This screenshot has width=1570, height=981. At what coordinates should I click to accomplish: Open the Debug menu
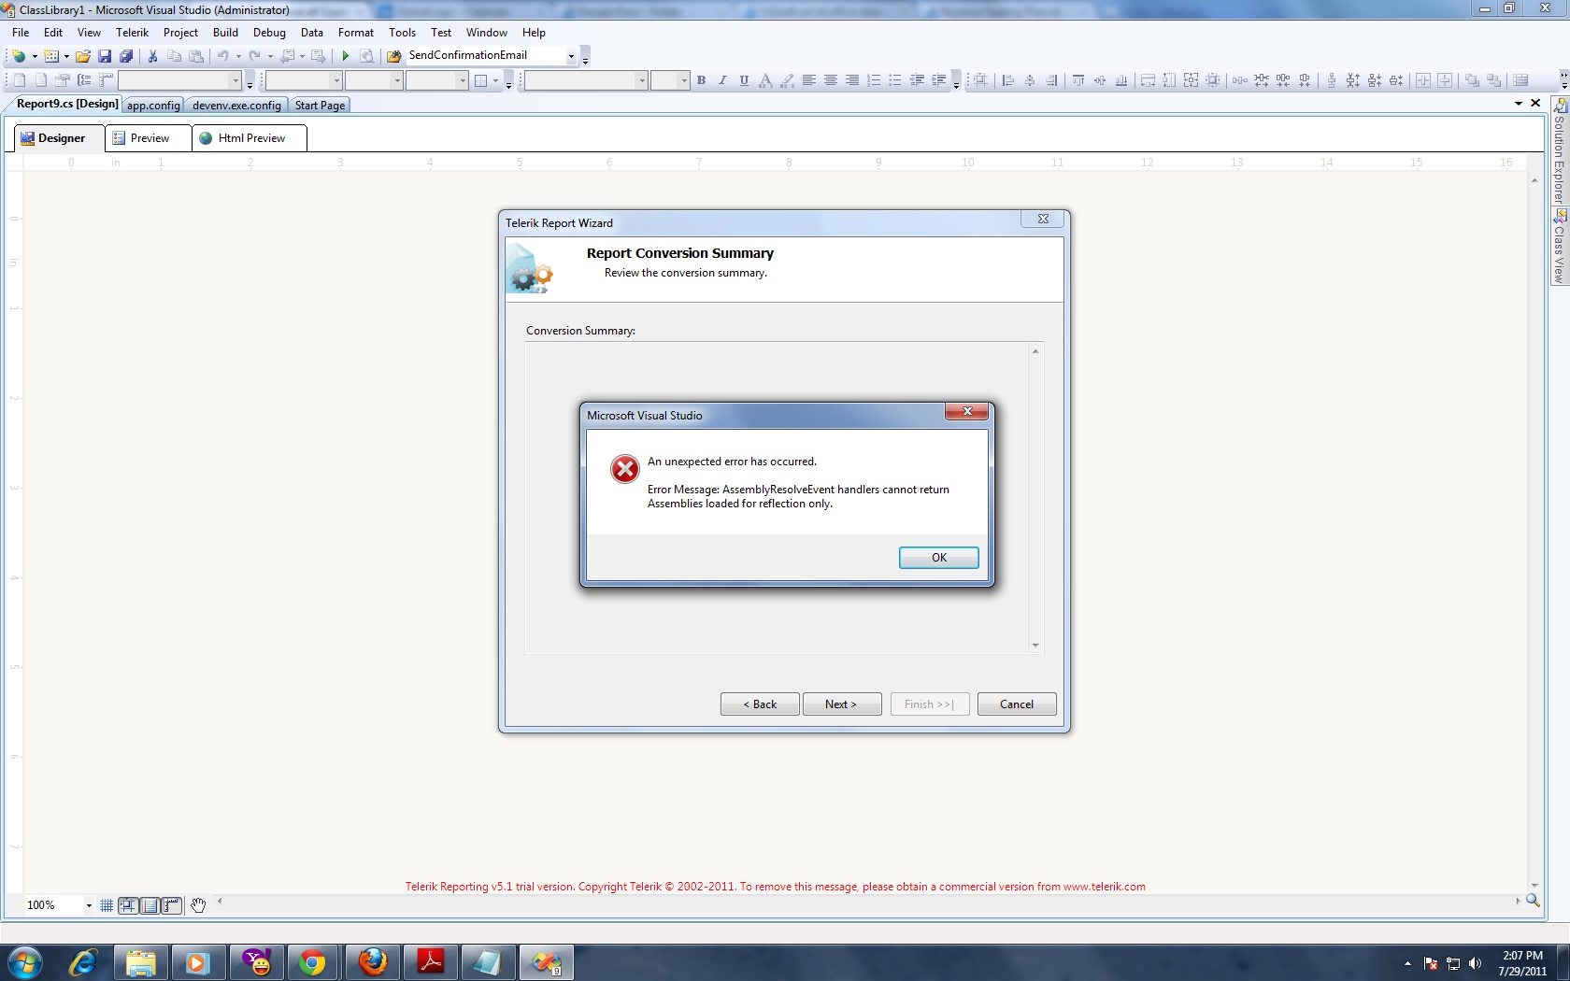[269, 33]
